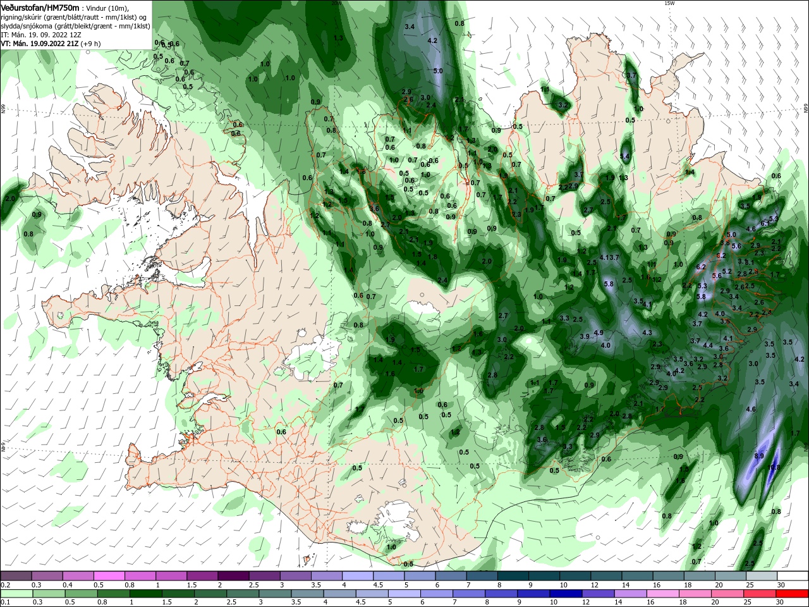Pick the dark teal upper swatch between 8 and 9
This screenshot has height=607, width=809.
click(x=513, y=576)
